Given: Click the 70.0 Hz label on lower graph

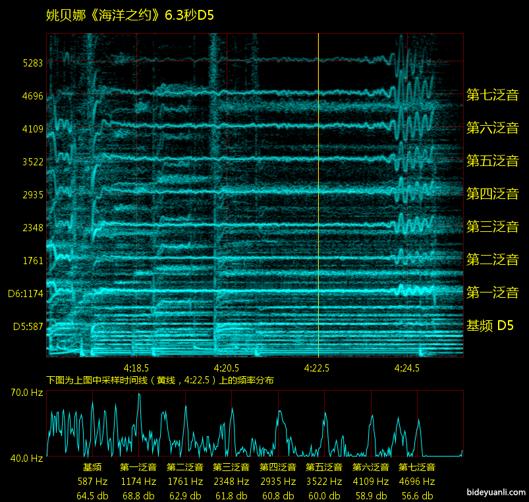Looking at the screenshot, I should 26,393.
